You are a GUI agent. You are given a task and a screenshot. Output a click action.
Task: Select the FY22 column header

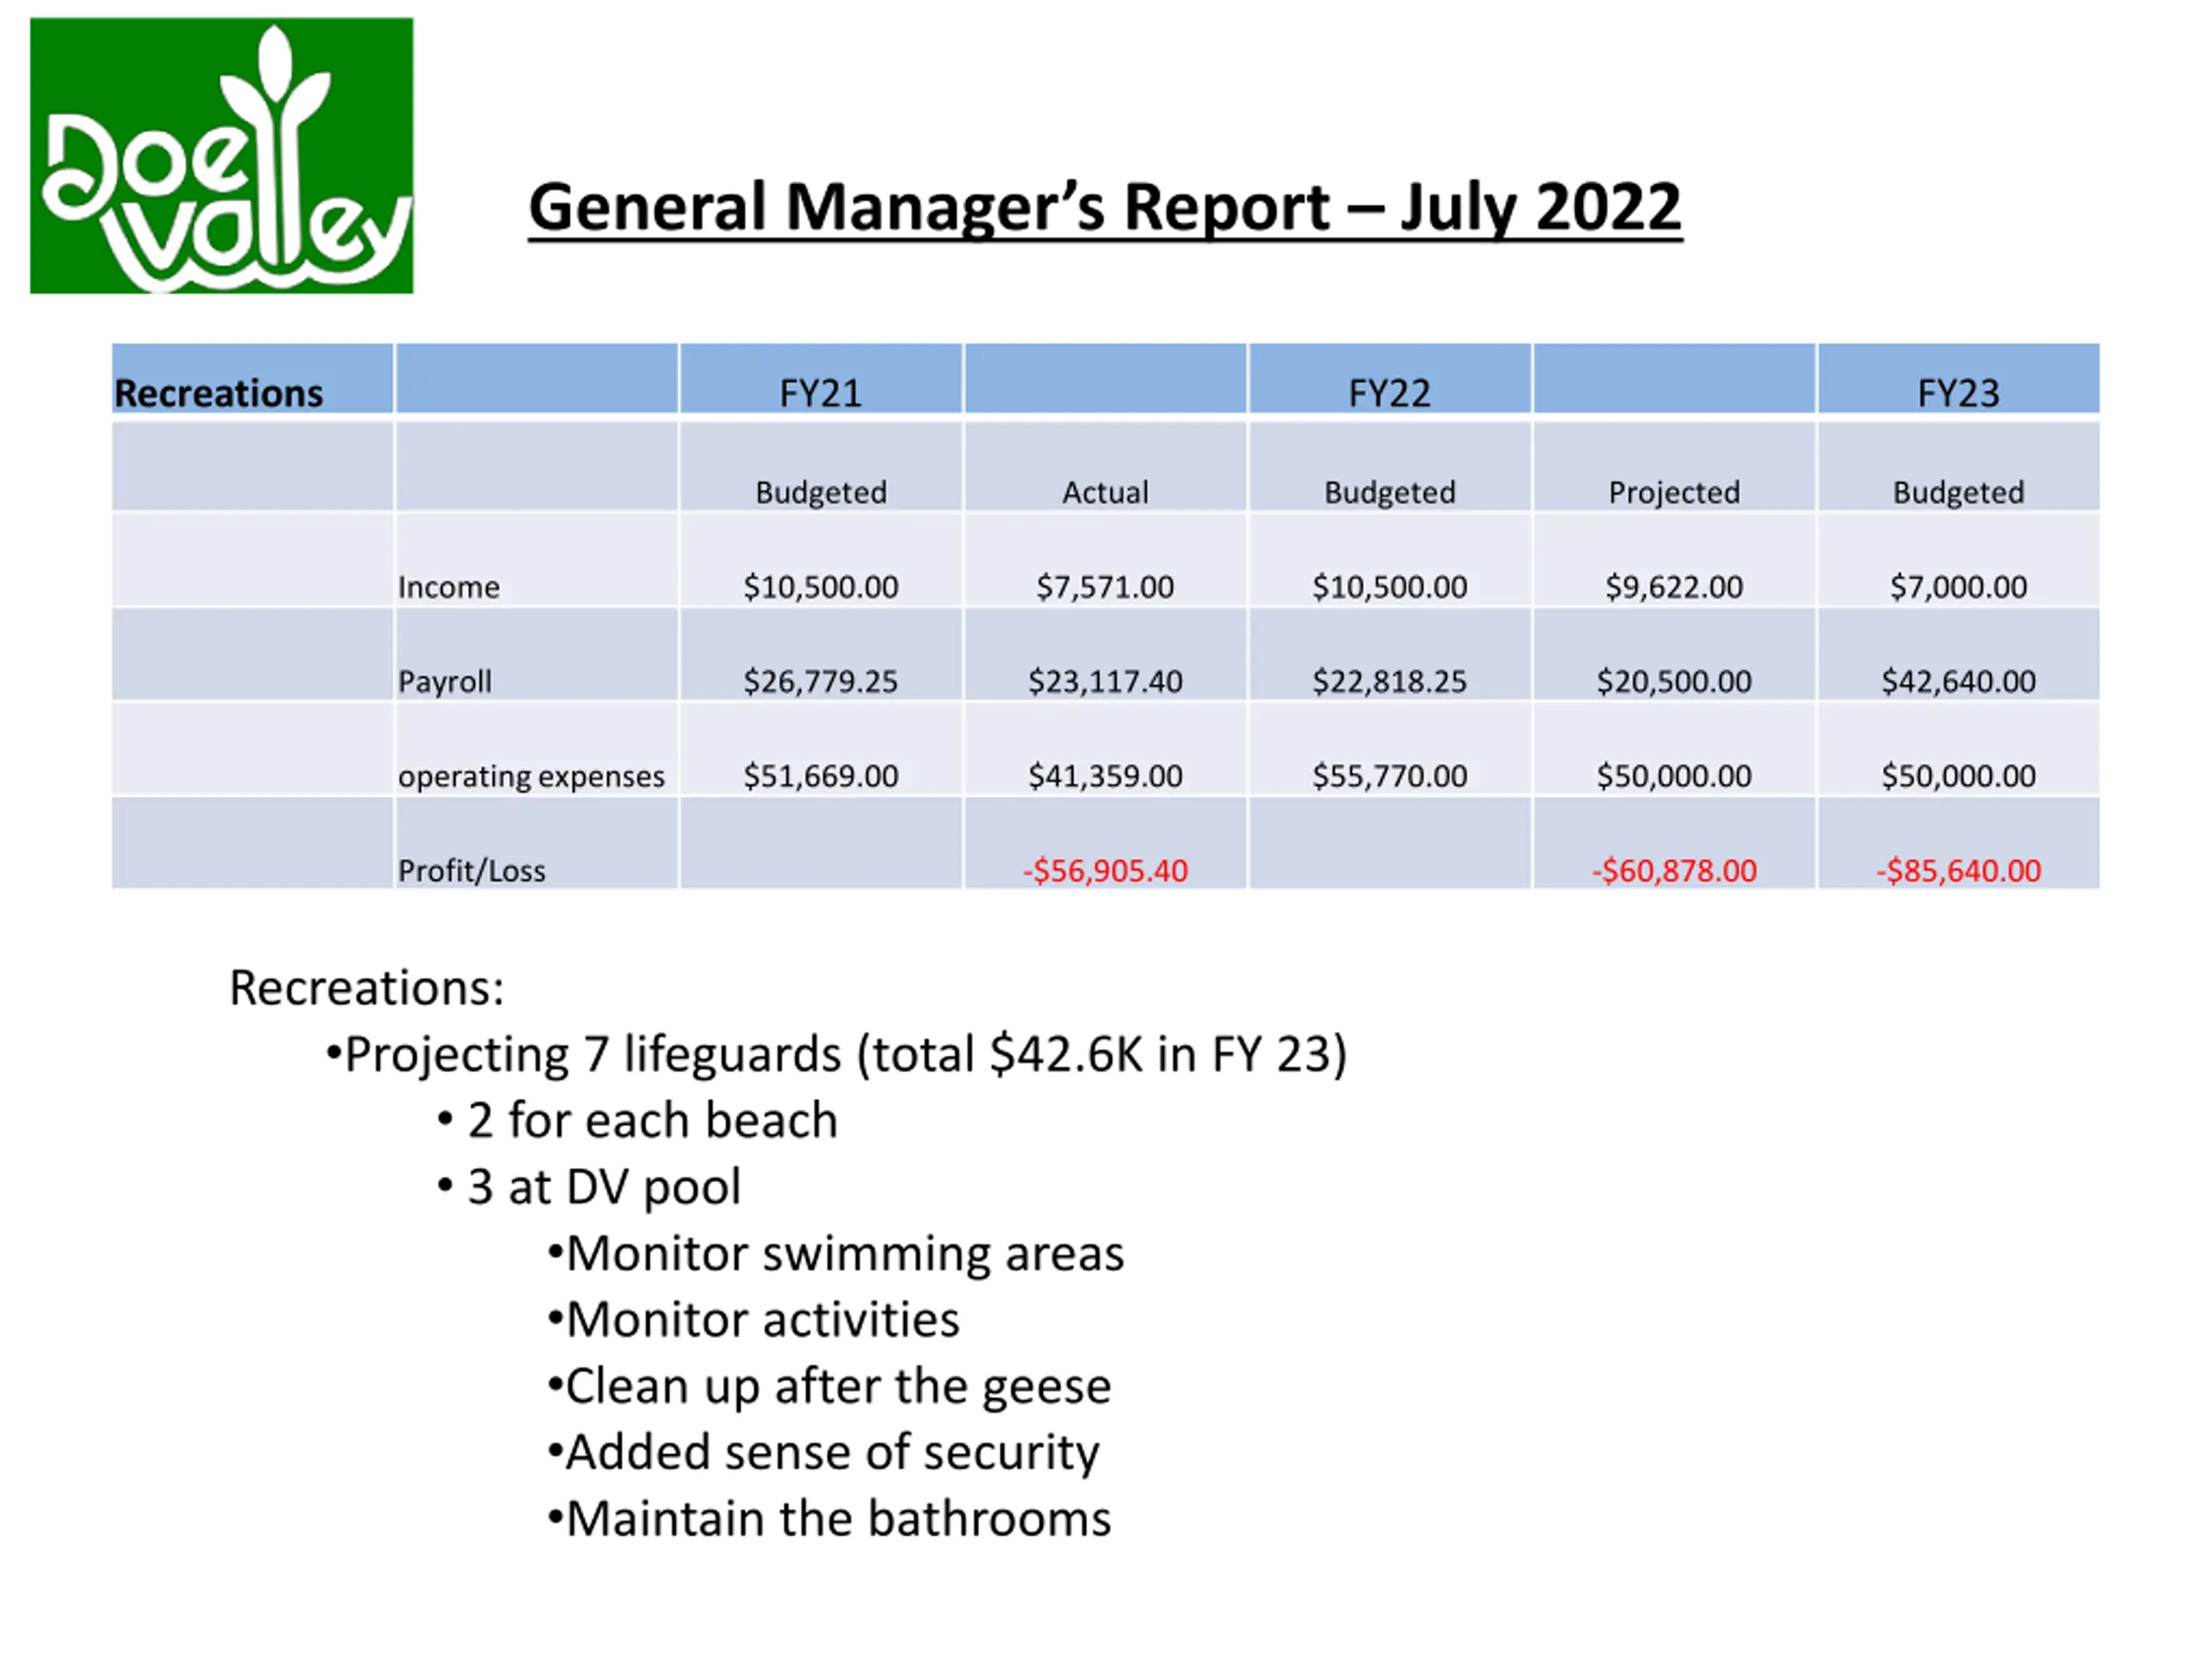coord(1390,378)
